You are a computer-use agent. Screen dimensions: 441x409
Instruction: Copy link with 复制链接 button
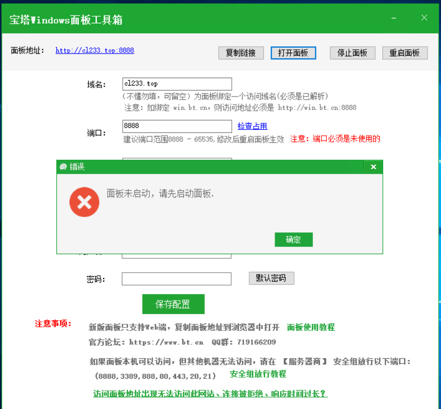pos(241,53)
